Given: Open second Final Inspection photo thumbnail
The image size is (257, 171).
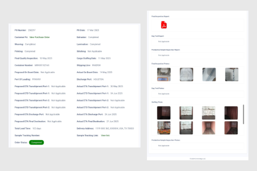Looking at the screenshot, I should pos(186,74).
